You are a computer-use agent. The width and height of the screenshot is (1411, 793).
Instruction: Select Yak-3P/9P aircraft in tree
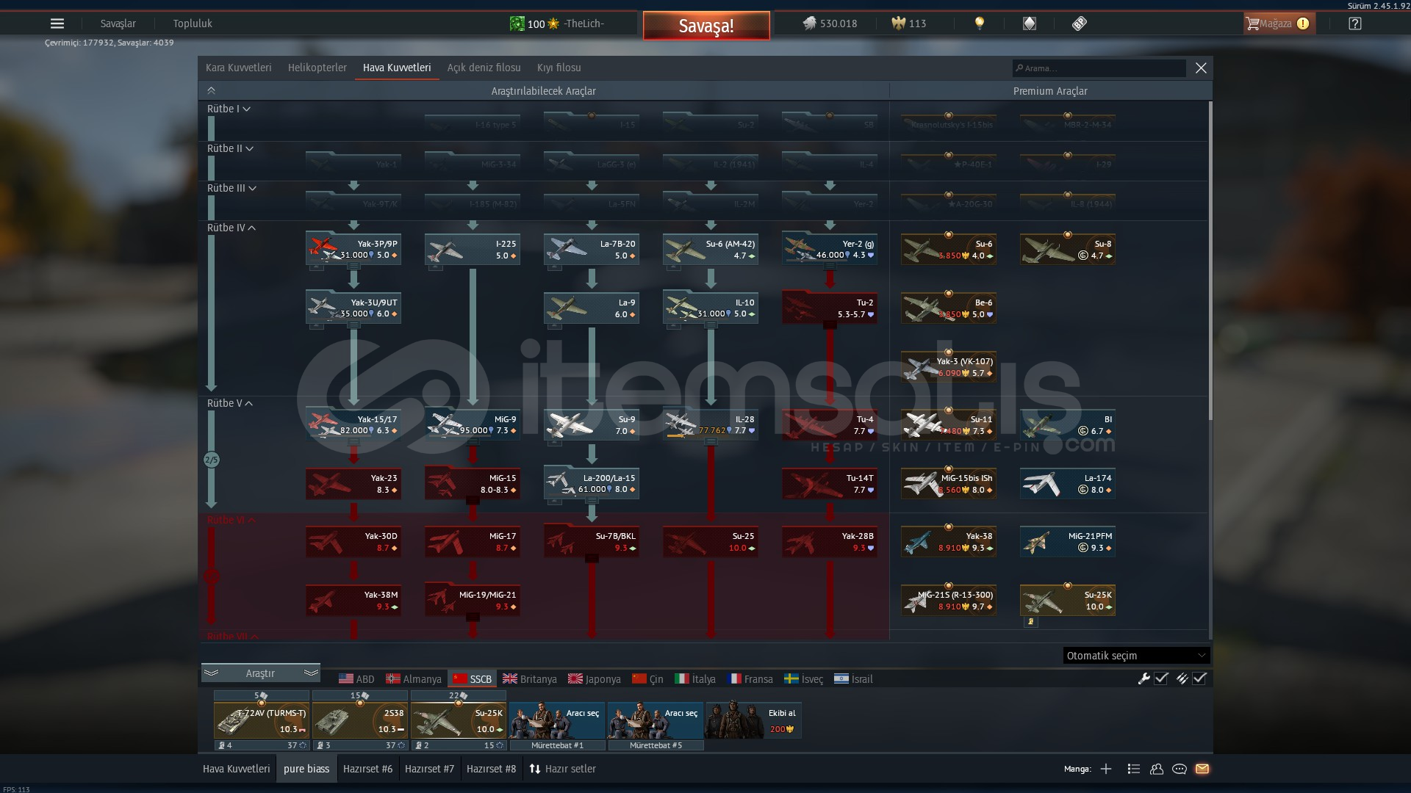tap(353, 249)
